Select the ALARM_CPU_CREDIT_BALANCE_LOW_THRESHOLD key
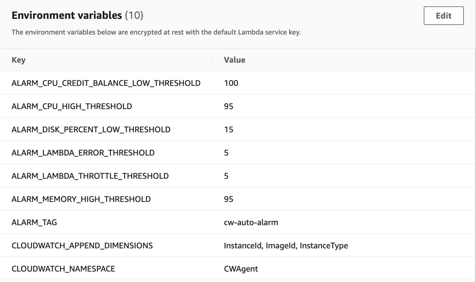 tap(106, 83)
